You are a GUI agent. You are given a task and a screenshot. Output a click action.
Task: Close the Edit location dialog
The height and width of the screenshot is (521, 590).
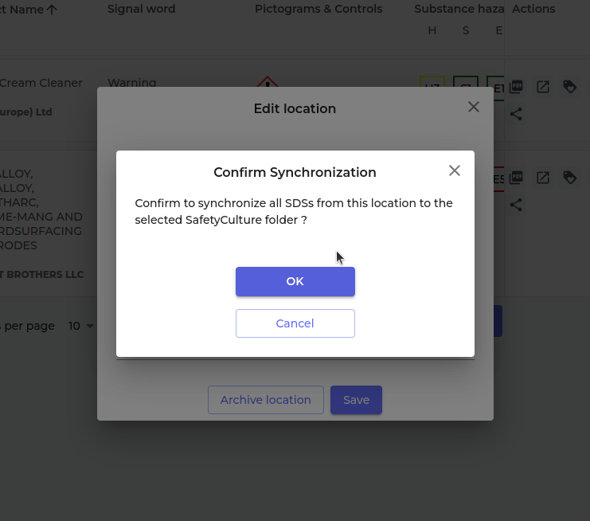pyautogui.click(x=474, y=107)
